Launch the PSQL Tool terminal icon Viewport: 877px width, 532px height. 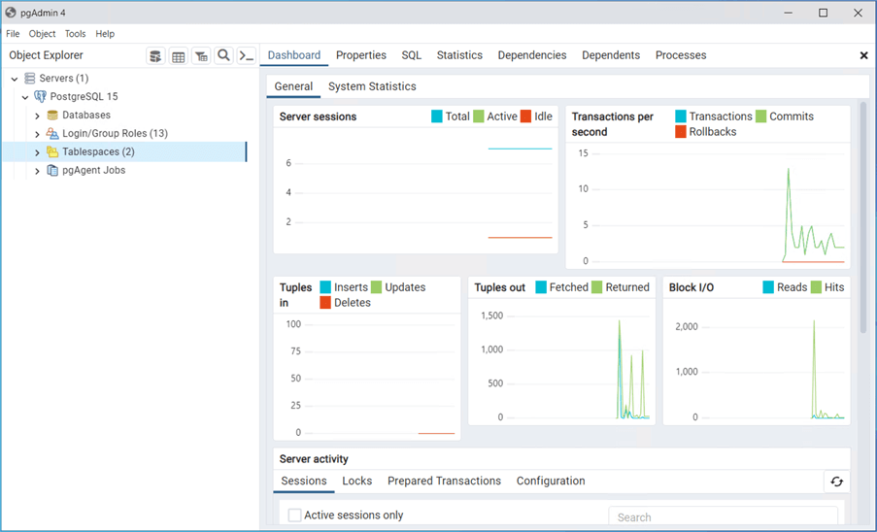click(x=247, y=56)
